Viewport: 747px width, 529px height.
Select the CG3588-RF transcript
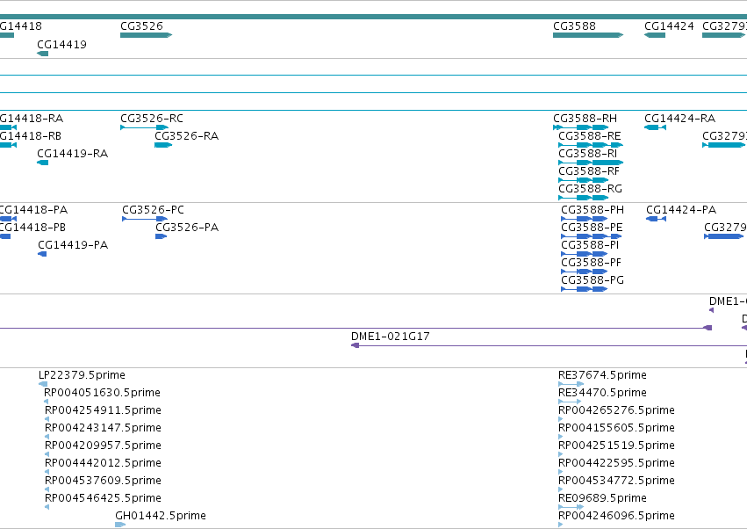pos(583,180)
